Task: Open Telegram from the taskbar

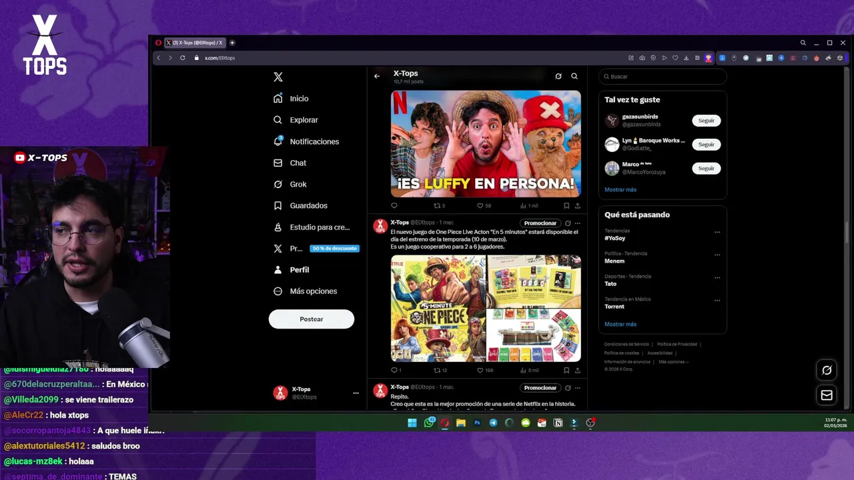Action: tap(493, 423)
